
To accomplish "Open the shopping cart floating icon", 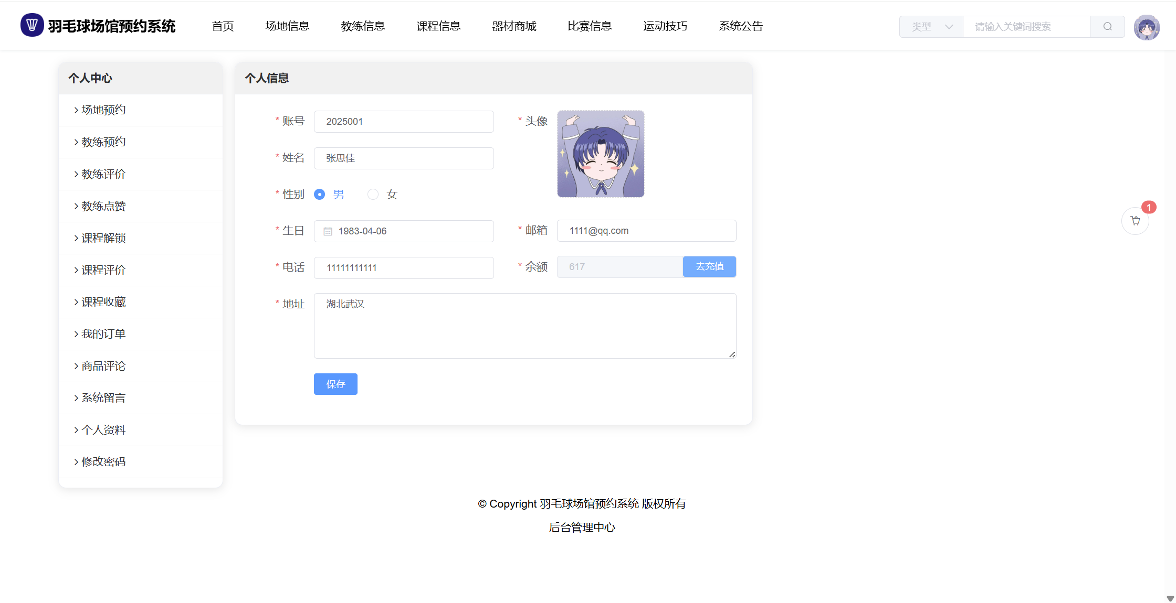I will (x=1135, y=221).
